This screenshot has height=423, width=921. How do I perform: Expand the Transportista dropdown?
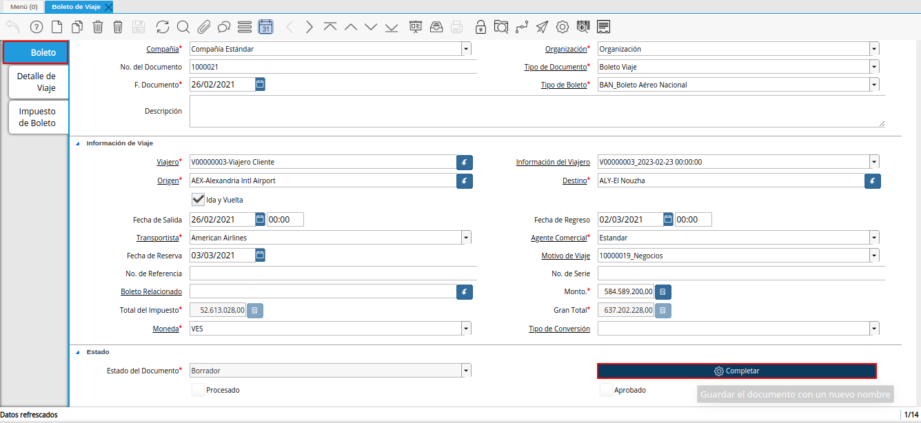click(x=466, y=238)
